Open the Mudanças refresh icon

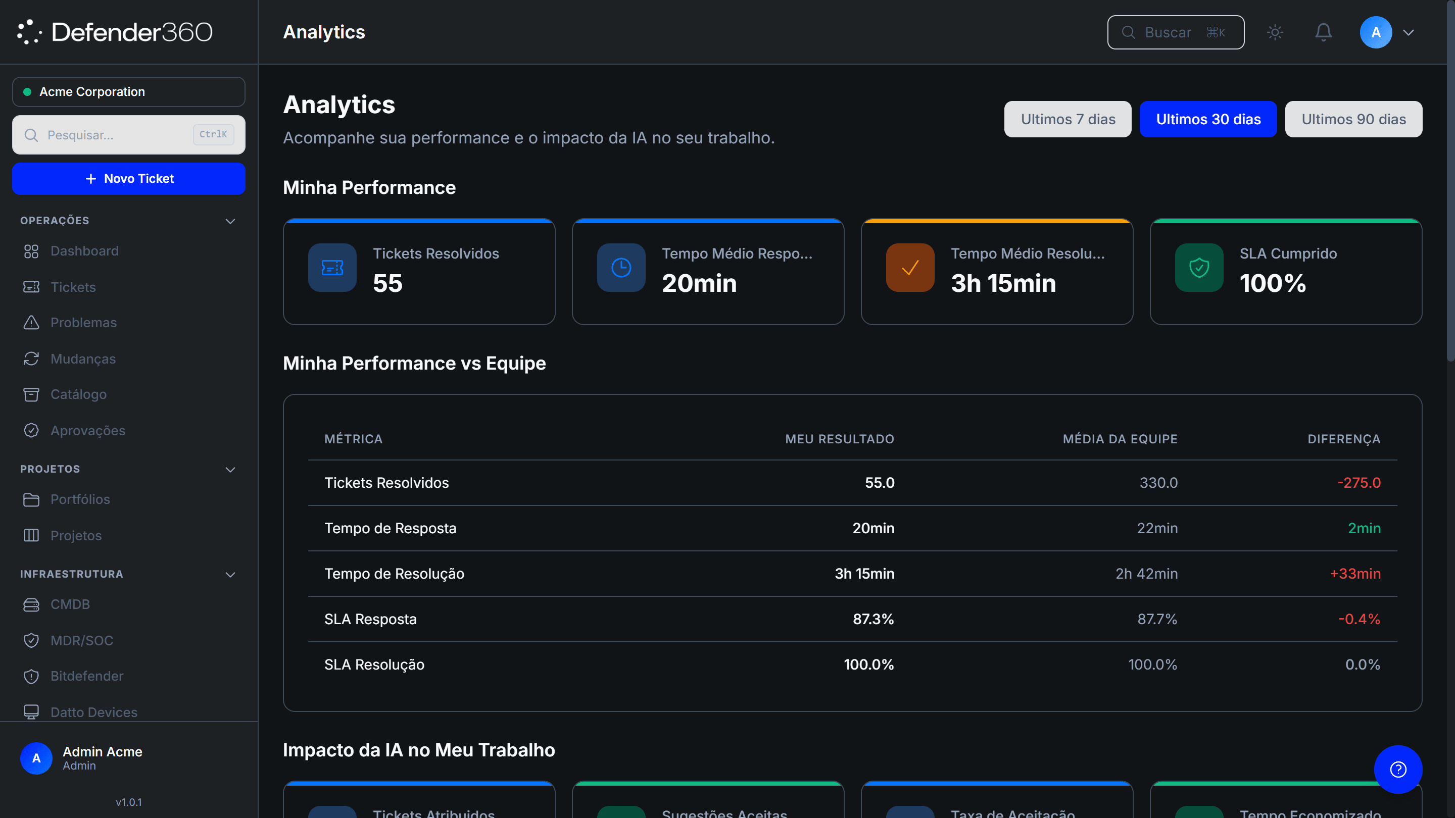pyautogui.click(x=32, y=359)
